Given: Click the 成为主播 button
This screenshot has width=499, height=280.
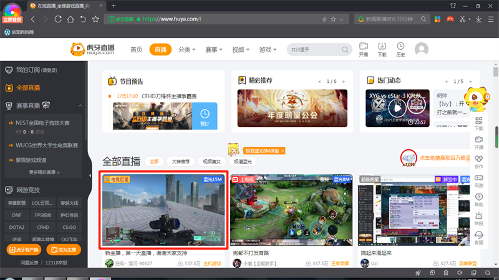Looking at the screenshot, I should point(64,250).
